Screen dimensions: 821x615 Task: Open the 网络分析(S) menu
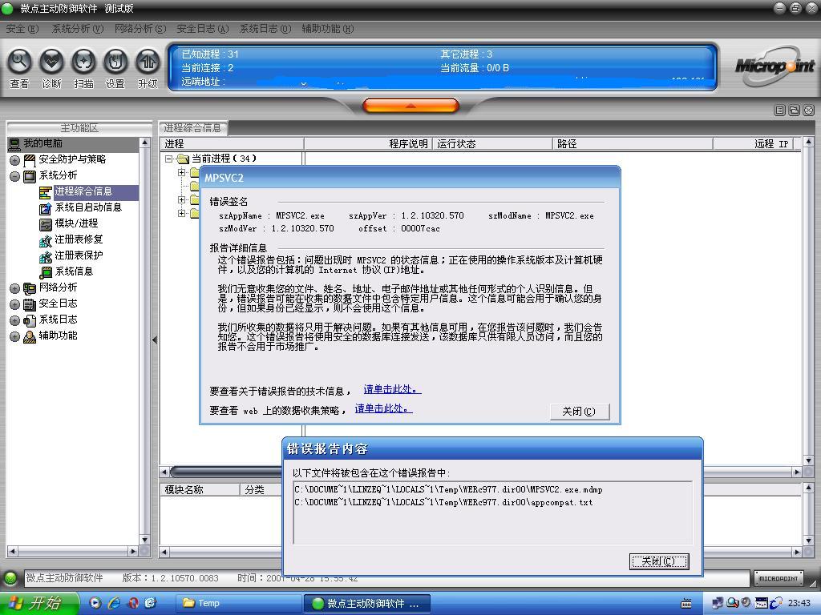(140, 29)
